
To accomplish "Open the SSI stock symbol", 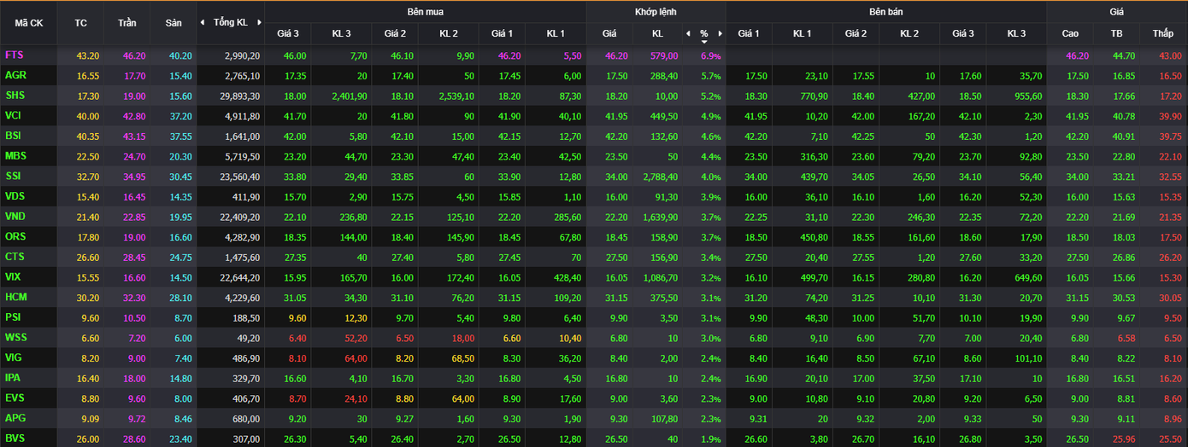I will tap(14, 177).
